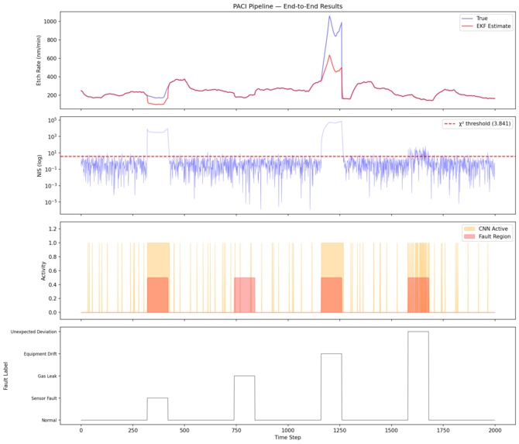This screenshot has height=444, width=519.
Task: Click the x-axis tick label '250'
Action: [132, 430]
